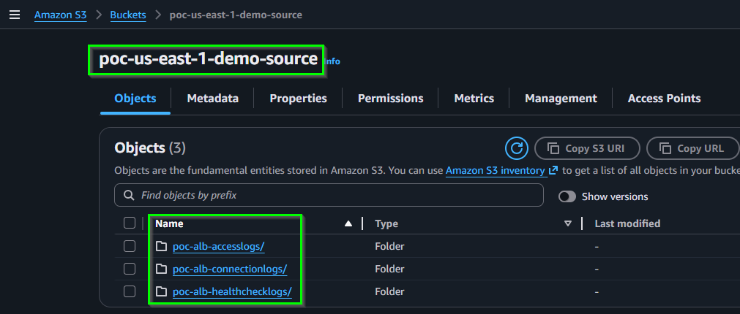Open the poc-alb-connectionlogs/ folder
This screenshot has width=740, height=314.
tap(230, 269)
